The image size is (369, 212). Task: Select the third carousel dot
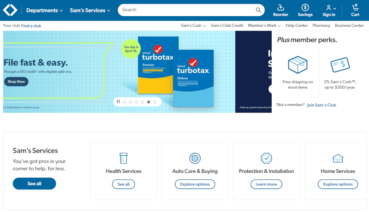tap(137, 102)
